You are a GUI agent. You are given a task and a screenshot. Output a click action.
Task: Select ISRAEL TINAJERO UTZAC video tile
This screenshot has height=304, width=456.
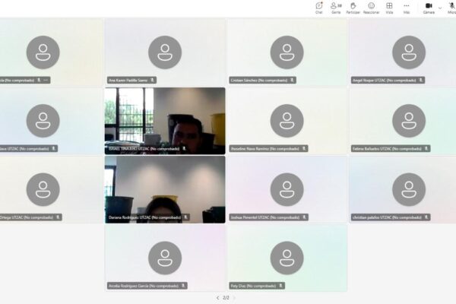165,121
